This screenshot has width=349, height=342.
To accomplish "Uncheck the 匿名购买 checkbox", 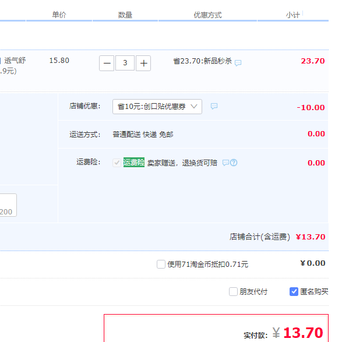I will 294,291.
